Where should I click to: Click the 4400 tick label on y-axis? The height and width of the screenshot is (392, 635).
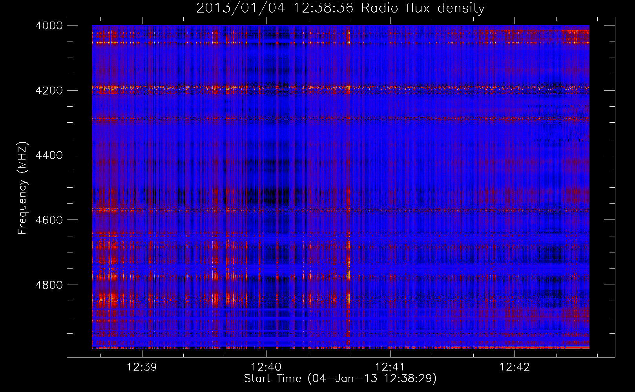[49, 155]
